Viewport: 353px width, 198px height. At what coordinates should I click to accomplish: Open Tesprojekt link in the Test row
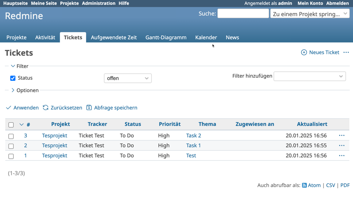[55, 156]
